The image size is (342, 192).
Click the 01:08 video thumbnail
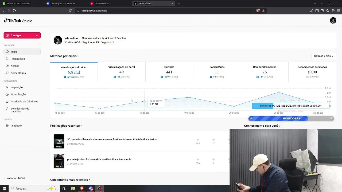click(59, 141)
